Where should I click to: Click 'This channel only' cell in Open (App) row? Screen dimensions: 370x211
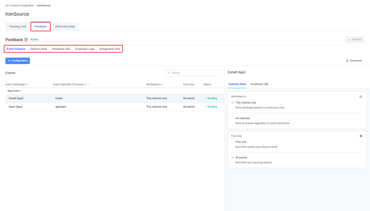pos(157,107)
